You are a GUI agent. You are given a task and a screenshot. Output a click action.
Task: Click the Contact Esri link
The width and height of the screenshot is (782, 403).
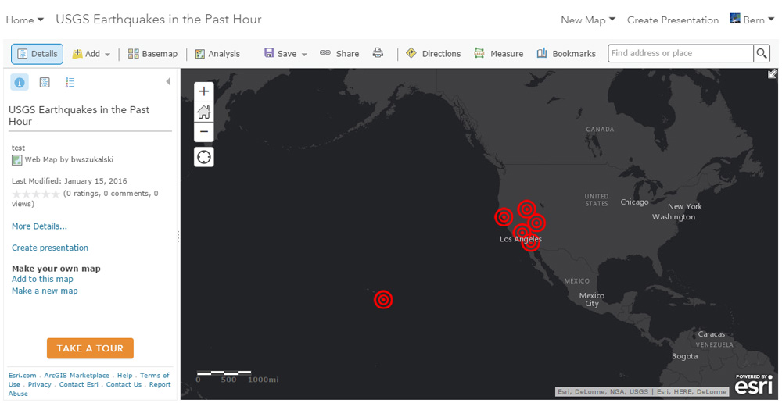tap(79, 384)
